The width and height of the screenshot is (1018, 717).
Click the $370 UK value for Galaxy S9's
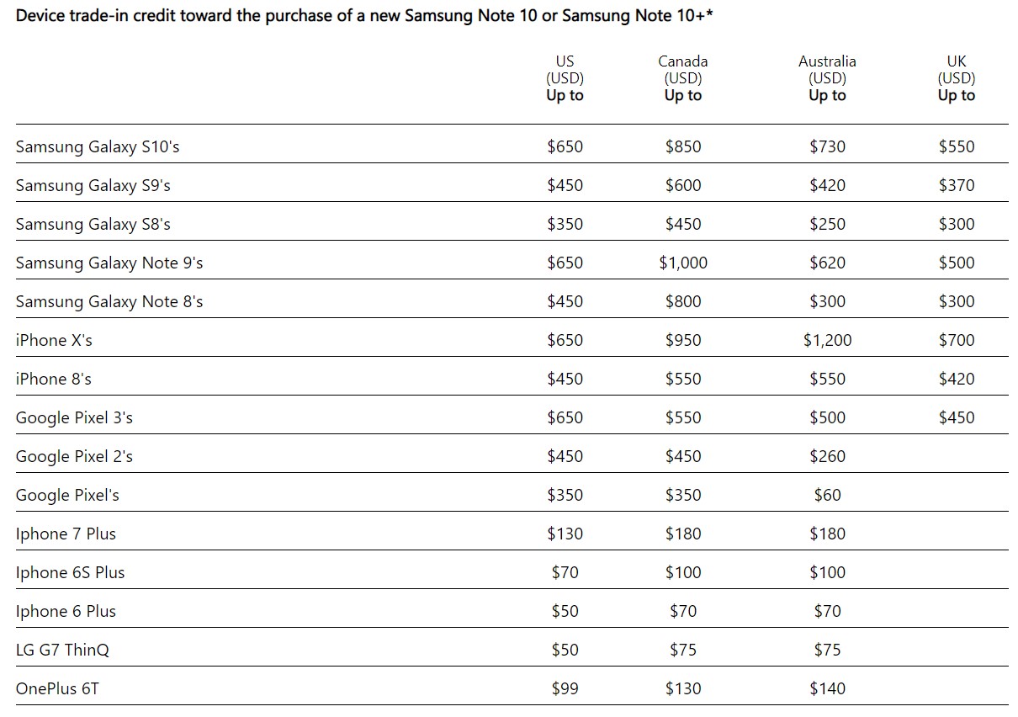(957, 186)
